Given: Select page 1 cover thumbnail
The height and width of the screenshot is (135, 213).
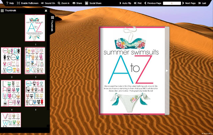Looking at the screenshot, I should (35, 28).
